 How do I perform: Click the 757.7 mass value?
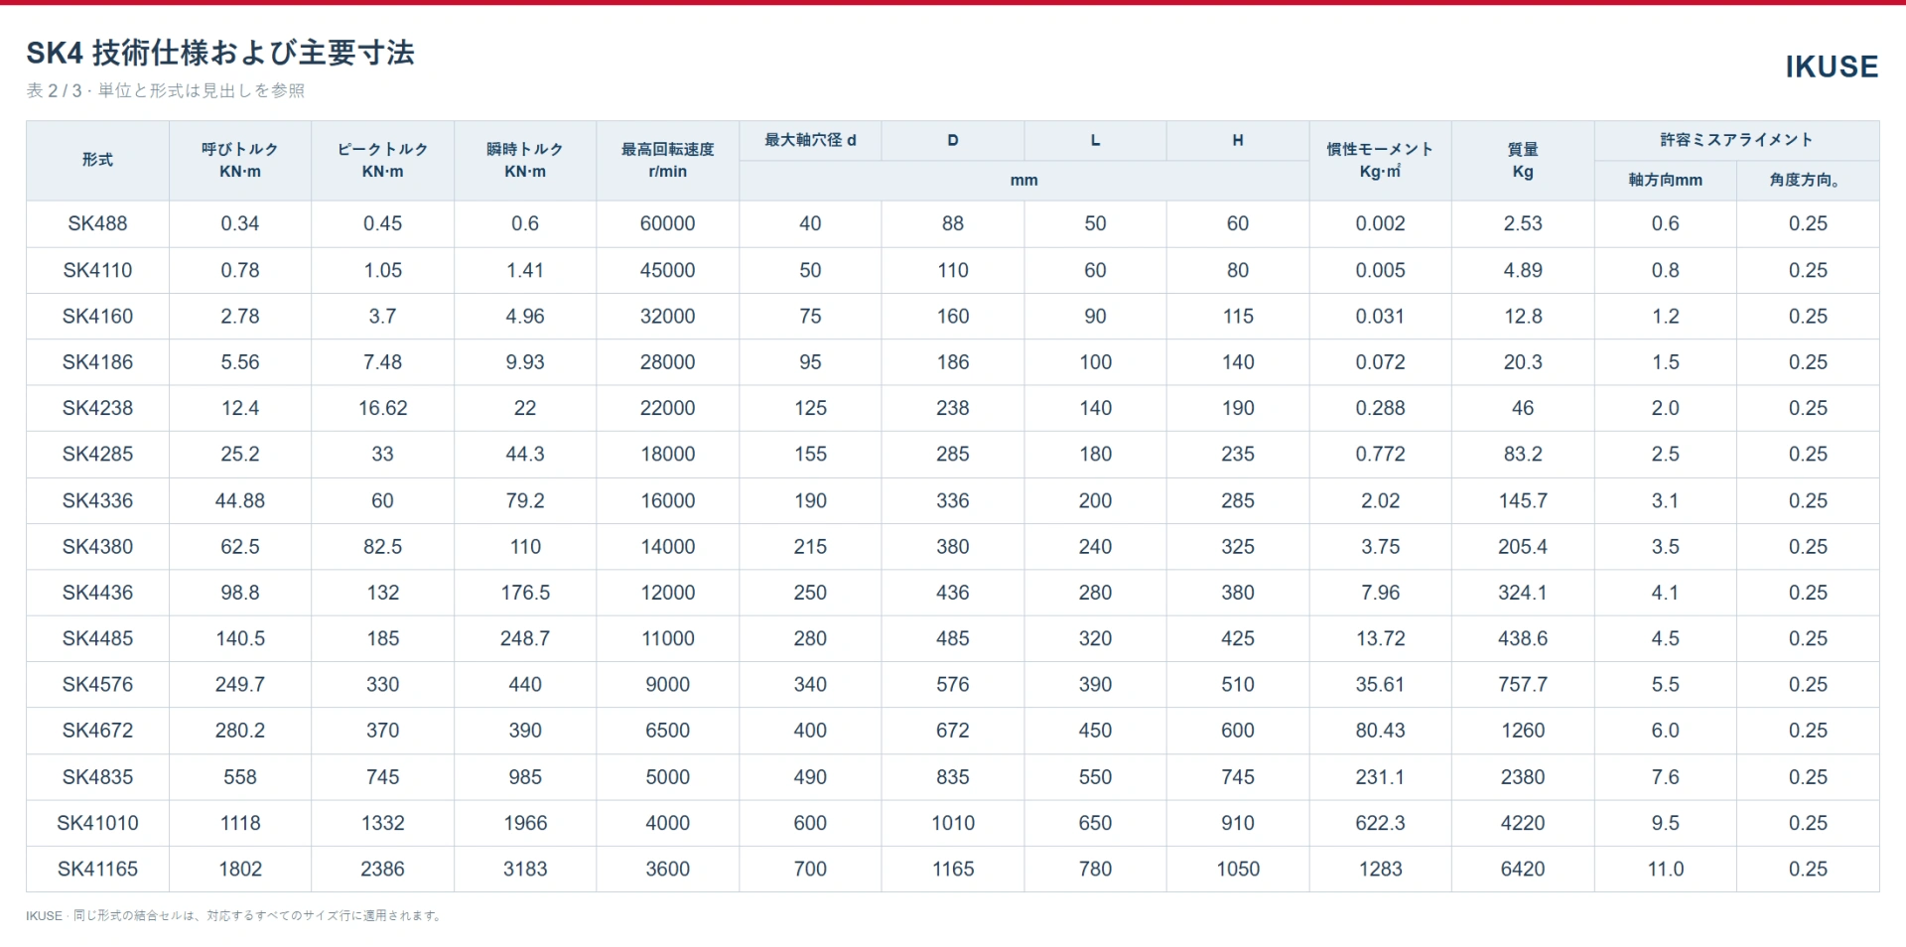click(1523, 684)
